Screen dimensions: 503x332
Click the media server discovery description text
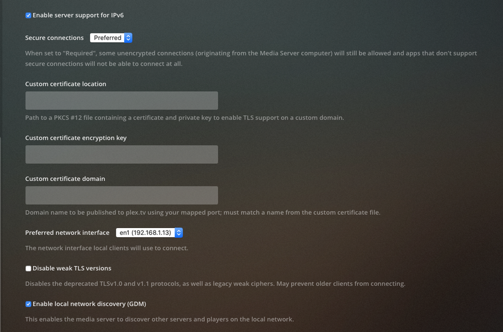tap(159, 319)
